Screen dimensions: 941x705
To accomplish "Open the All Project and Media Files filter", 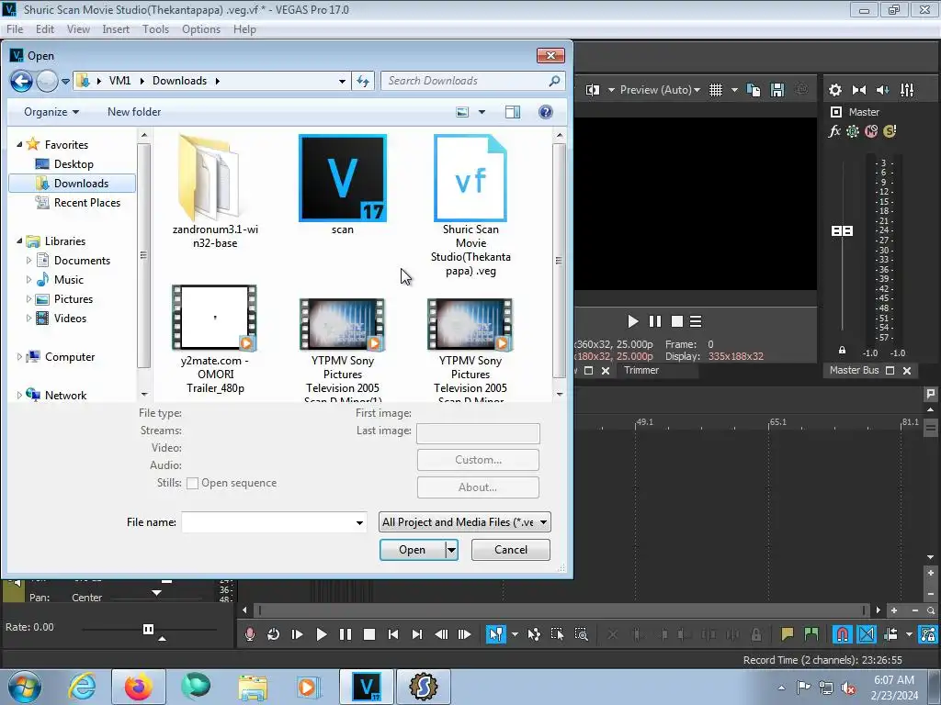I will tap(464, 522).
